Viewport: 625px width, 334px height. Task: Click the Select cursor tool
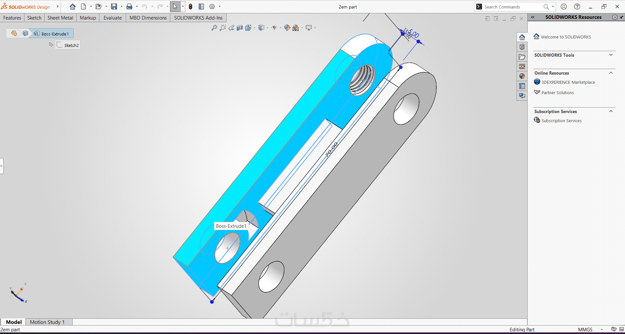point(175,7)
